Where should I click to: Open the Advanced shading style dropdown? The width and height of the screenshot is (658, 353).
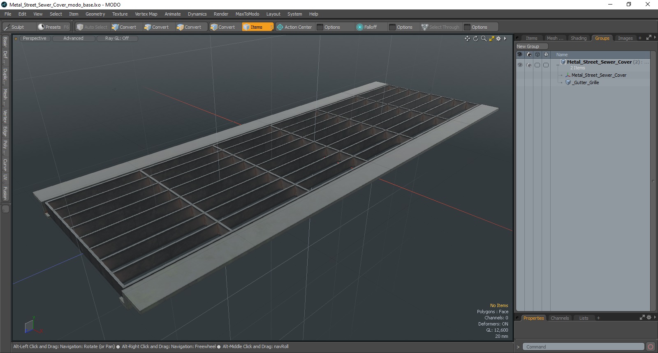point(73,39)
